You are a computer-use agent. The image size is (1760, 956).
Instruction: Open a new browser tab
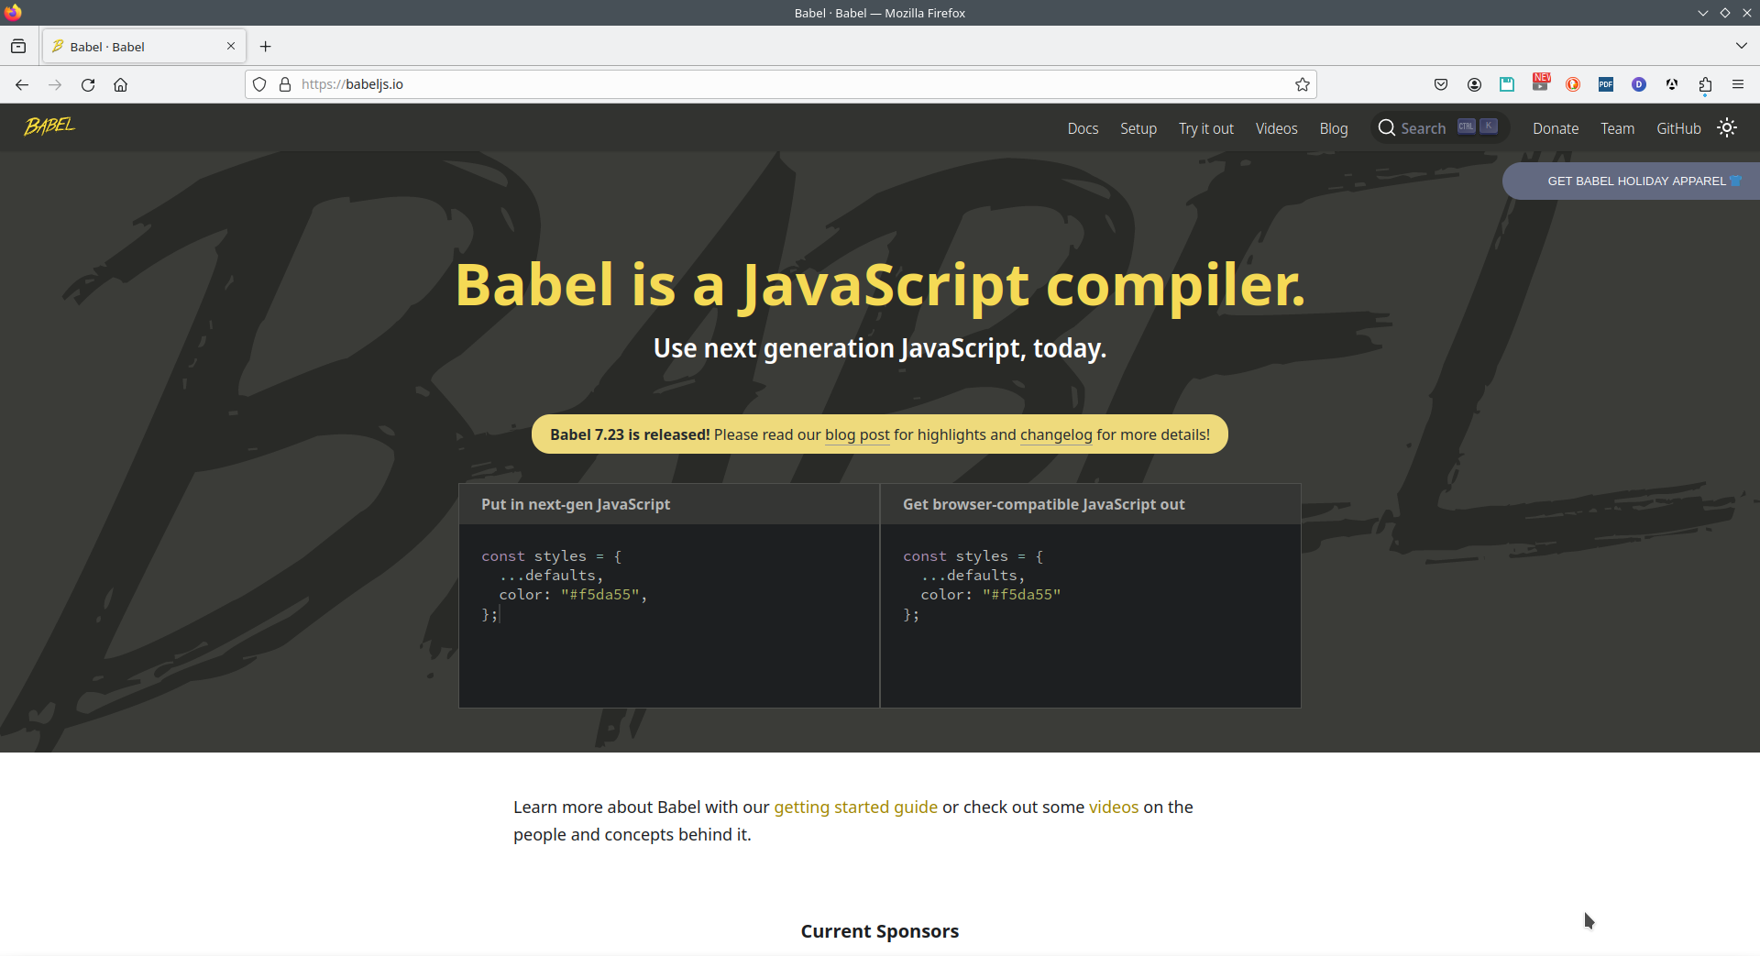point(266,47)
